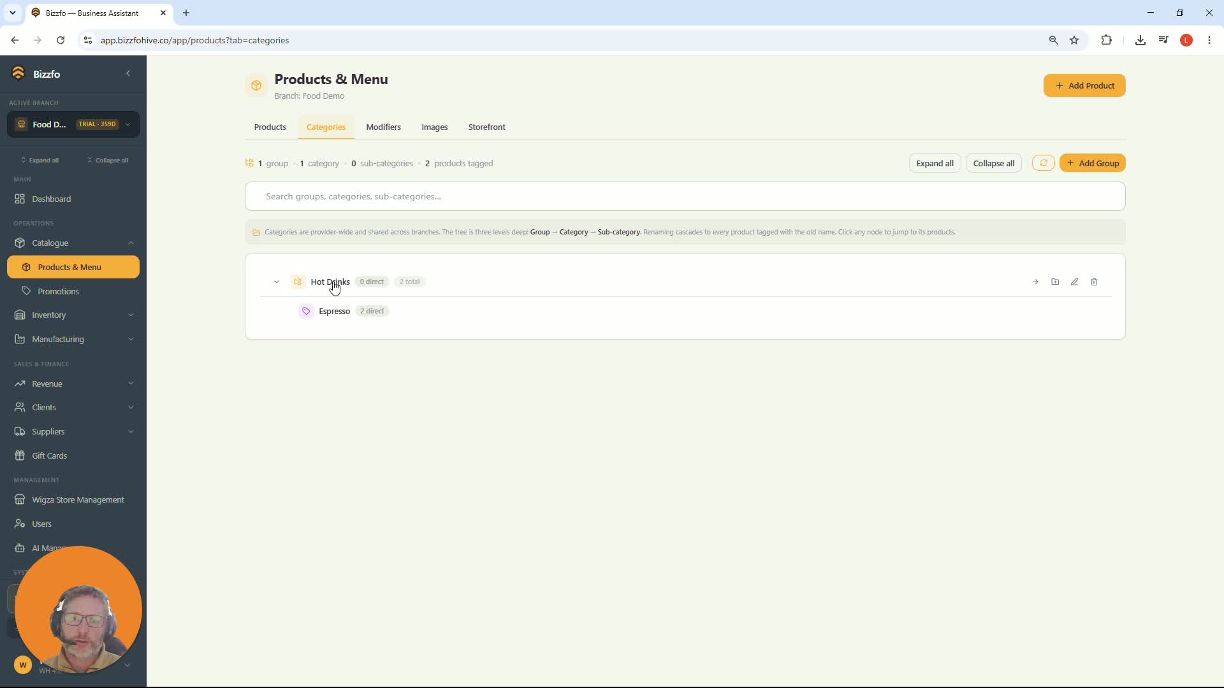Screen dimensions: 1224x688
Task: Click the Add Group button
Action: pyautogui.click(x=1093, y=163)
